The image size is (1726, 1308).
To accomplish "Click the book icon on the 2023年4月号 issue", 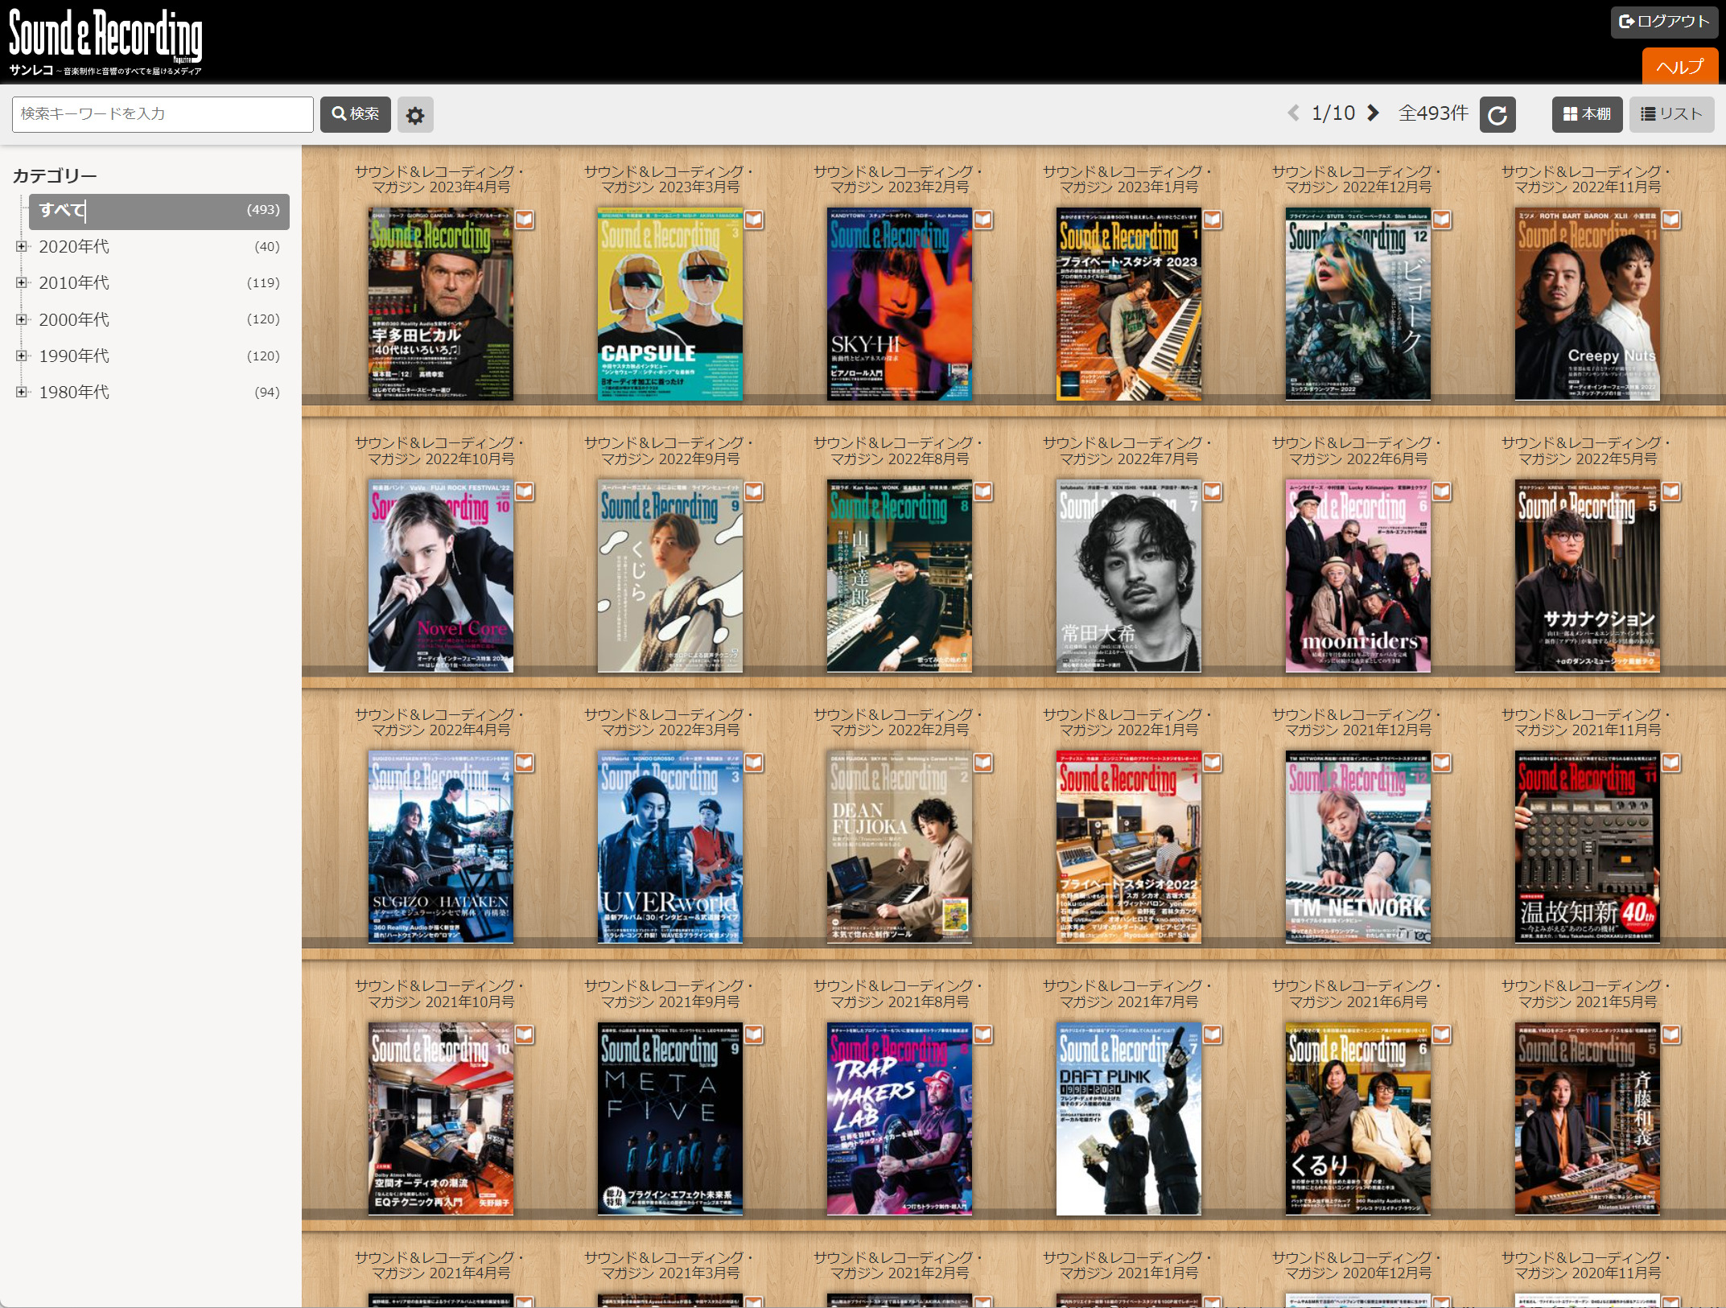I will pyautogui.click(x=525, y=220).
